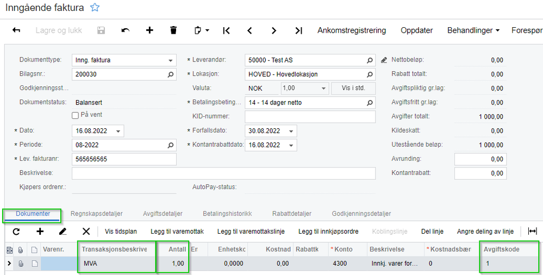Click the Beskrivelse input field

tap(224, 173)
